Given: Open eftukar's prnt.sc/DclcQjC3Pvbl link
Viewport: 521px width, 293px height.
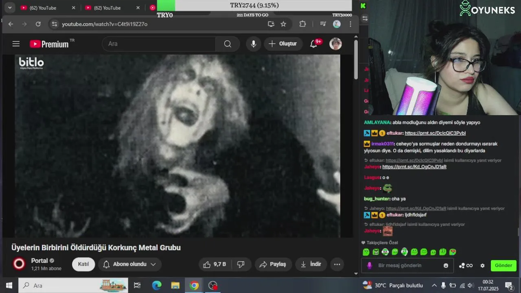Looking at the screenshot, I should pyautogui.click(x=435, y=133).
